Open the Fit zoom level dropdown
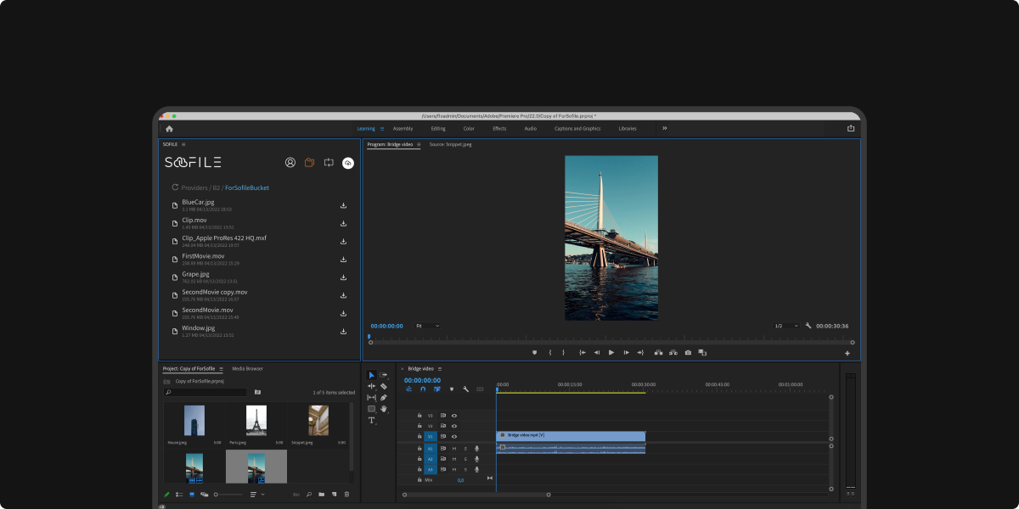Viewport: 1019px width, 509px height. (427, 326)
